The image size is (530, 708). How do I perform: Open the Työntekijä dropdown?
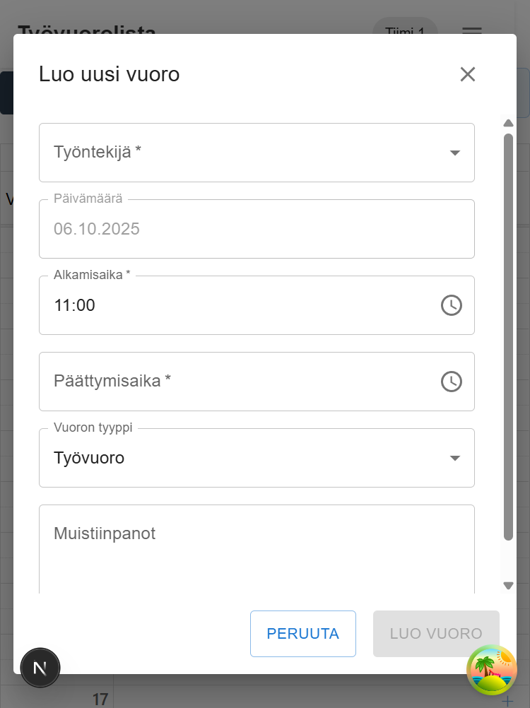256,153
